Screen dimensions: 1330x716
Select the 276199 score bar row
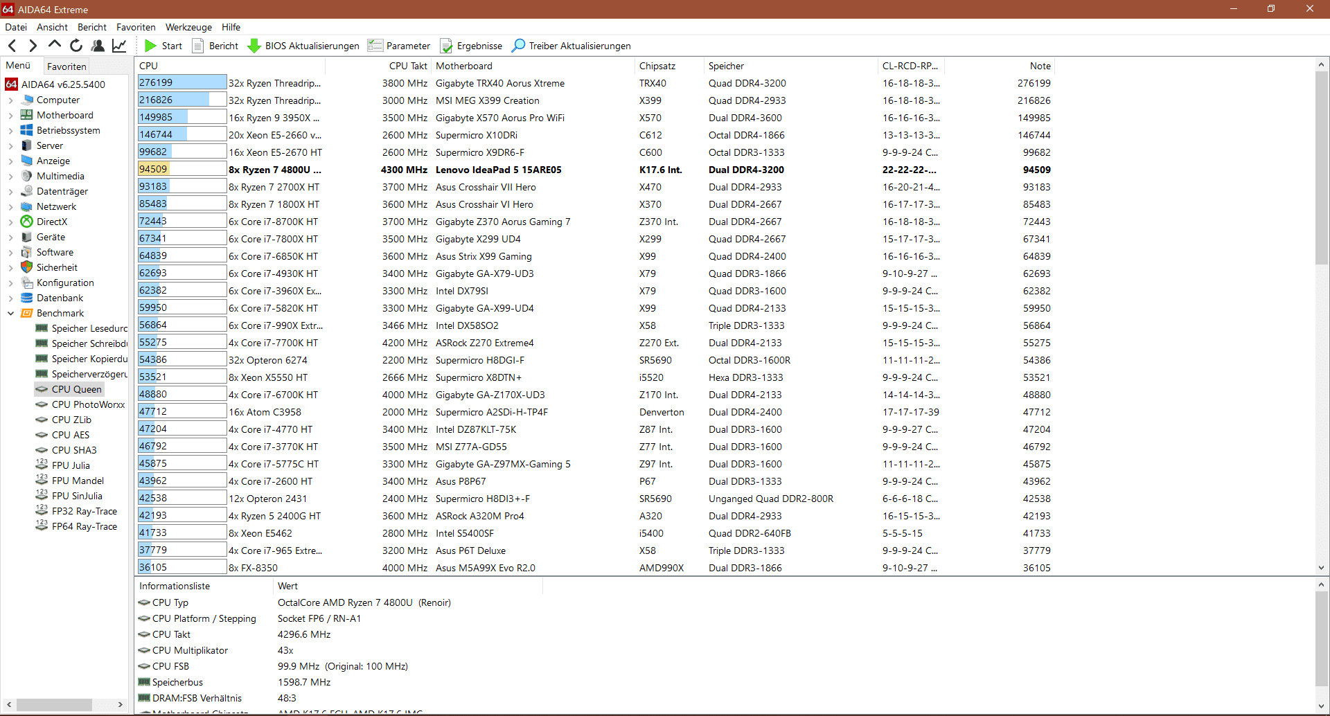[x=182, y=82]
